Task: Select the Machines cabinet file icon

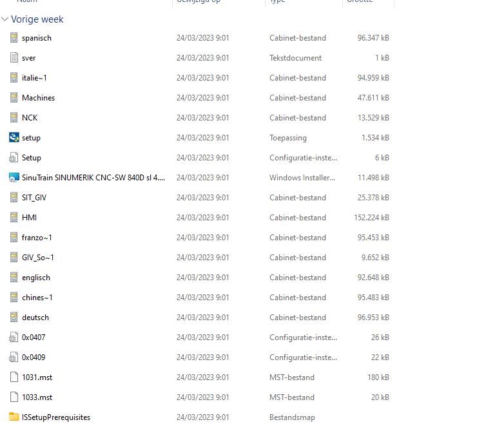Action: (14, 98)
